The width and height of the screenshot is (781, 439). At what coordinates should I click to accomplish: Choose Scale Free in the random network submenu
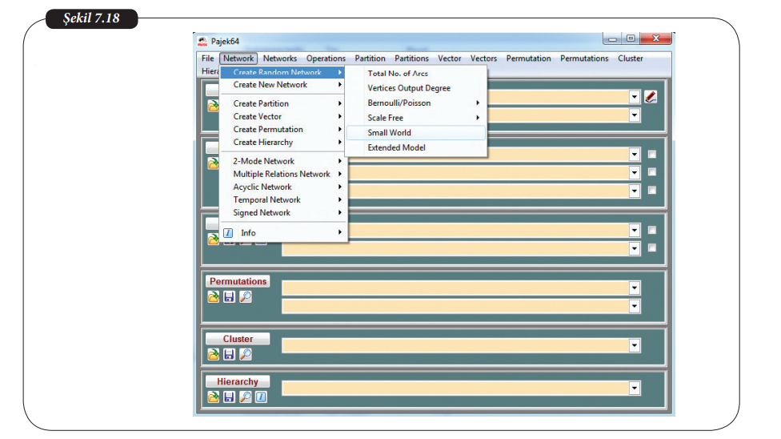pos(385,118)
